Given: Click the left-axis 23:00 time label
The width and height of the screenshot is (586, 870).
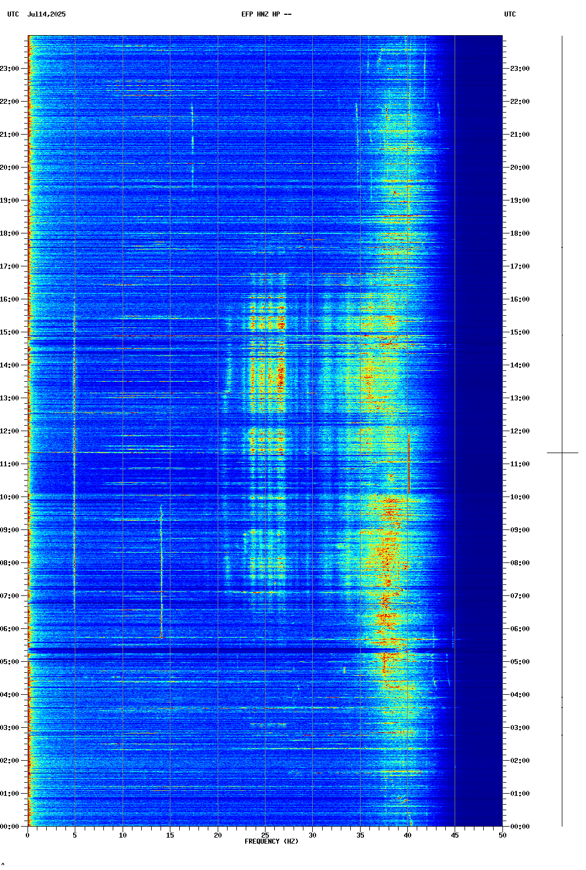Looking at the screenshot, I should [x=9, y=69].
